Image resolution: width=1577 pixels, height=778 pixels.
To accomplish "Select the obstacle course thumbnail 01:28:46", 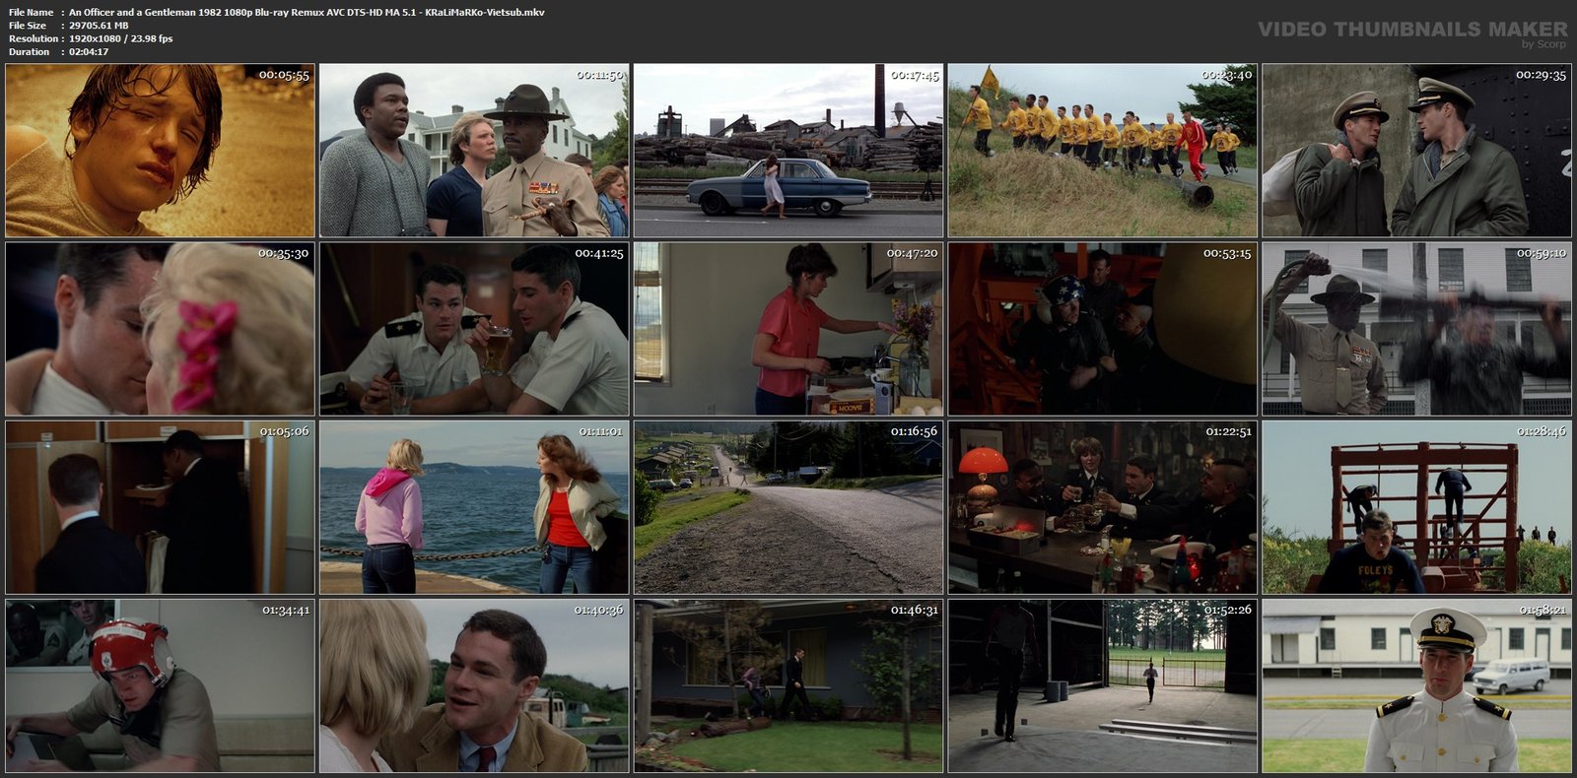I will 1417,507.
